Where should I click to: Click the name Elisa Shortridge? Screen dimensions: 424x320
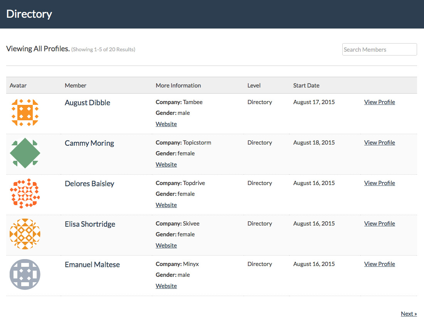point(90,224)
